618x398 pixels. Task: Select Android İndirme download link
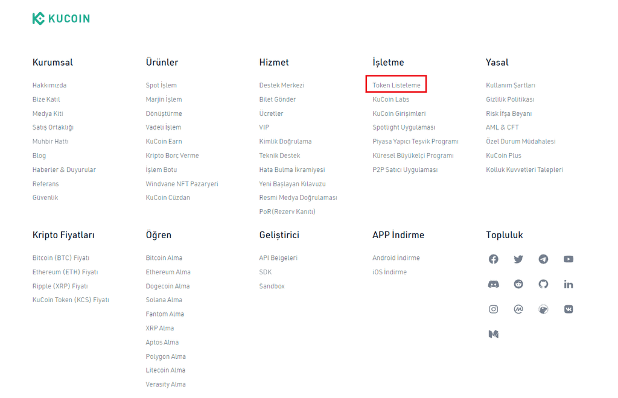click(x=396, y=258)
